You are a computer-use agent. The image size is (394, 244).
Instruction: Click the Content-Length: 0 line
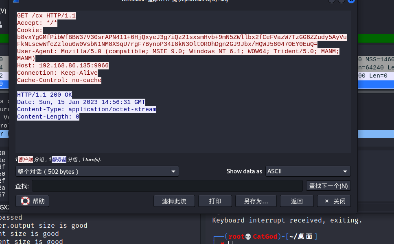[x=48, y=117]
